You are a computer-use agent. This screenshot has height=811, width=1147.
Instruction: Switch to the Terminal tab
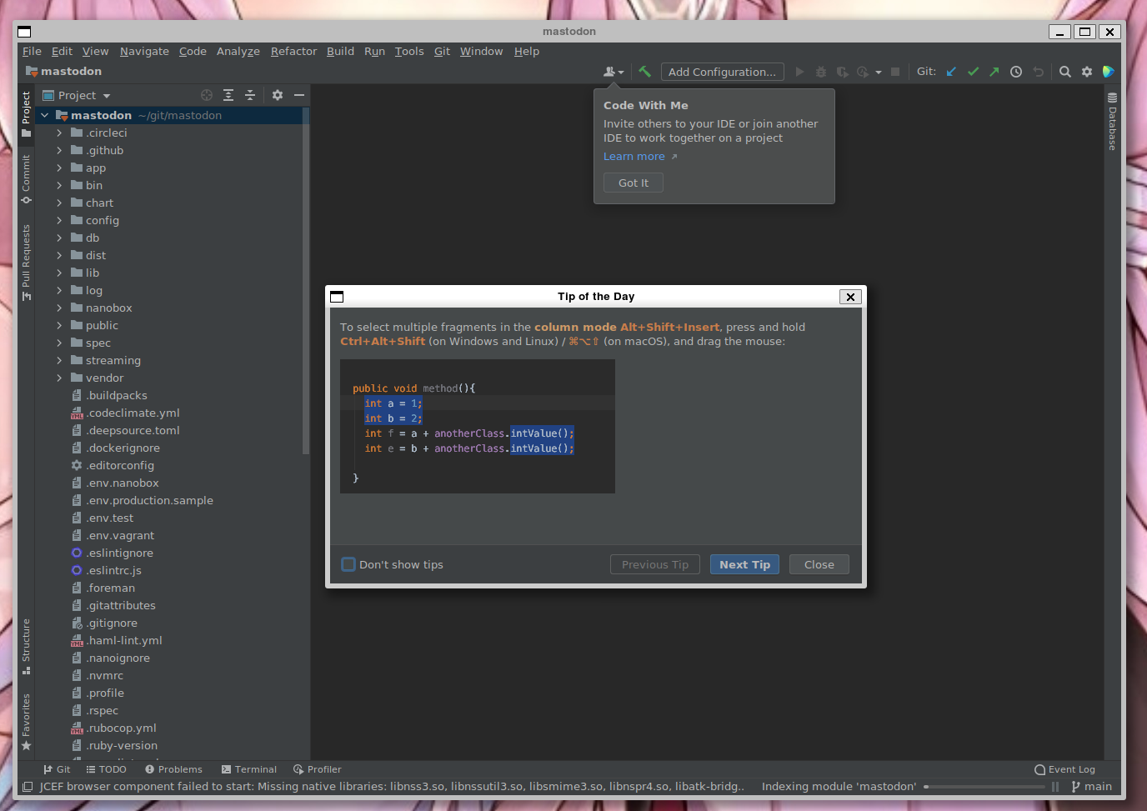click(249, 769)
